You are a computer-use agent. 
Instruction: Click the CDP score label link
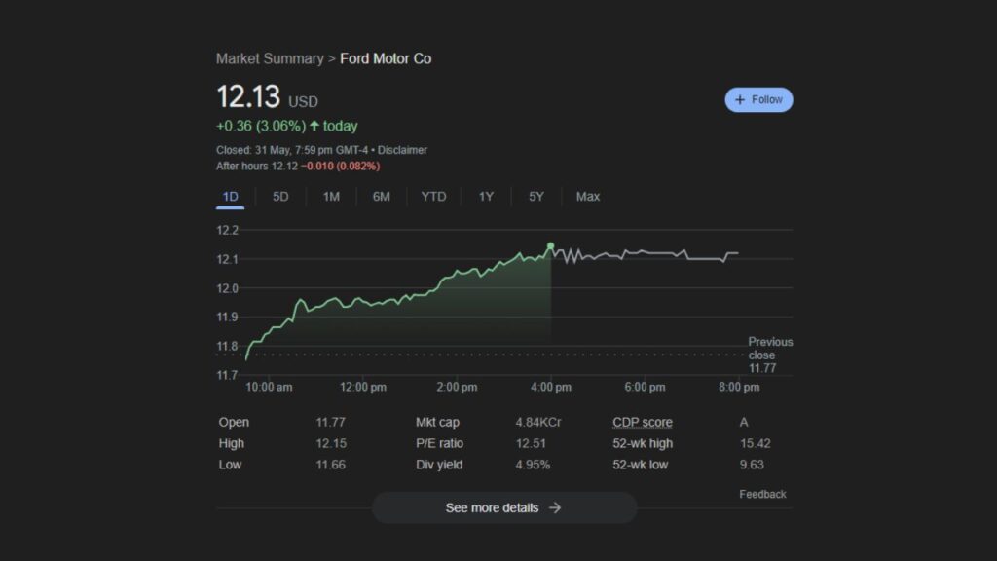(x=643, y=423)
